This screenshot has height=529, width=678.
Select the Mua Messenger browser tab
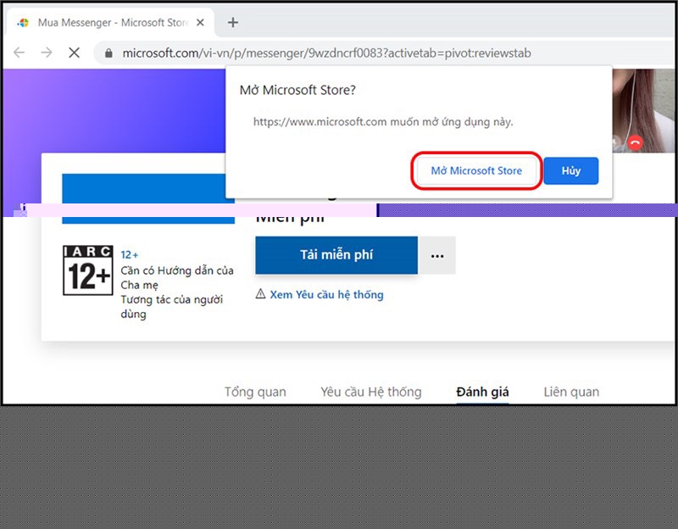coord(110,23)
